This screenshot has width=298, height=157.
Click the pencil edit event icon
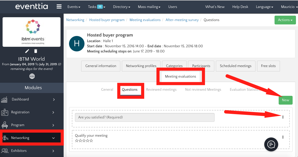click(27, 51)
